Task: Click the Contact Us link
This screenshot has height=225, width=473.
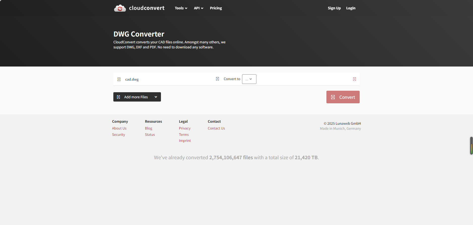Action: pos(216,128)
